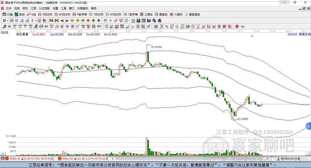This screenshot has width=311, height=168.
Task: Open the 赢家轮 wheel tool
Action: pos(161,15)
